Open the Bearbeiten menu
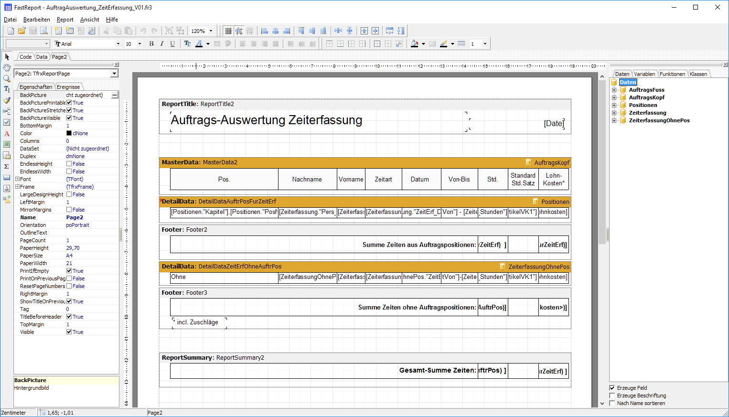The width and height of the screenshot is (729, 417). 37,20
